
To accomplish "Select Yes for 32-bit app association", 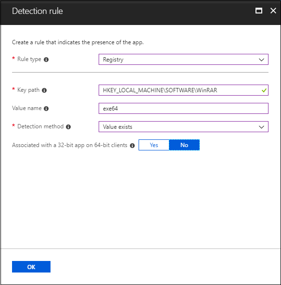I will point(154,145).
